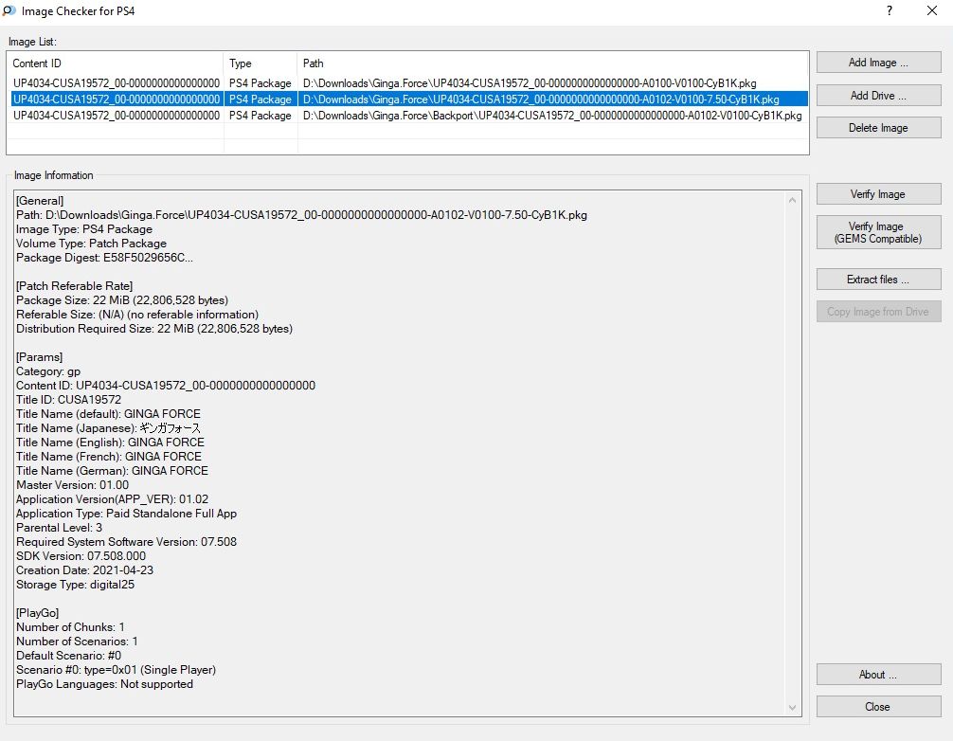This screenshot has width=953, height=741.
Task: Click the Image Checker app icon in title bar
Action: 9,11
